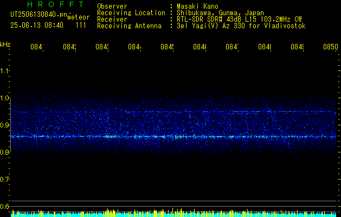Click the 1.1 kHz axis label
Viewport: 341px width, 217px height.
tap(4, 71)
